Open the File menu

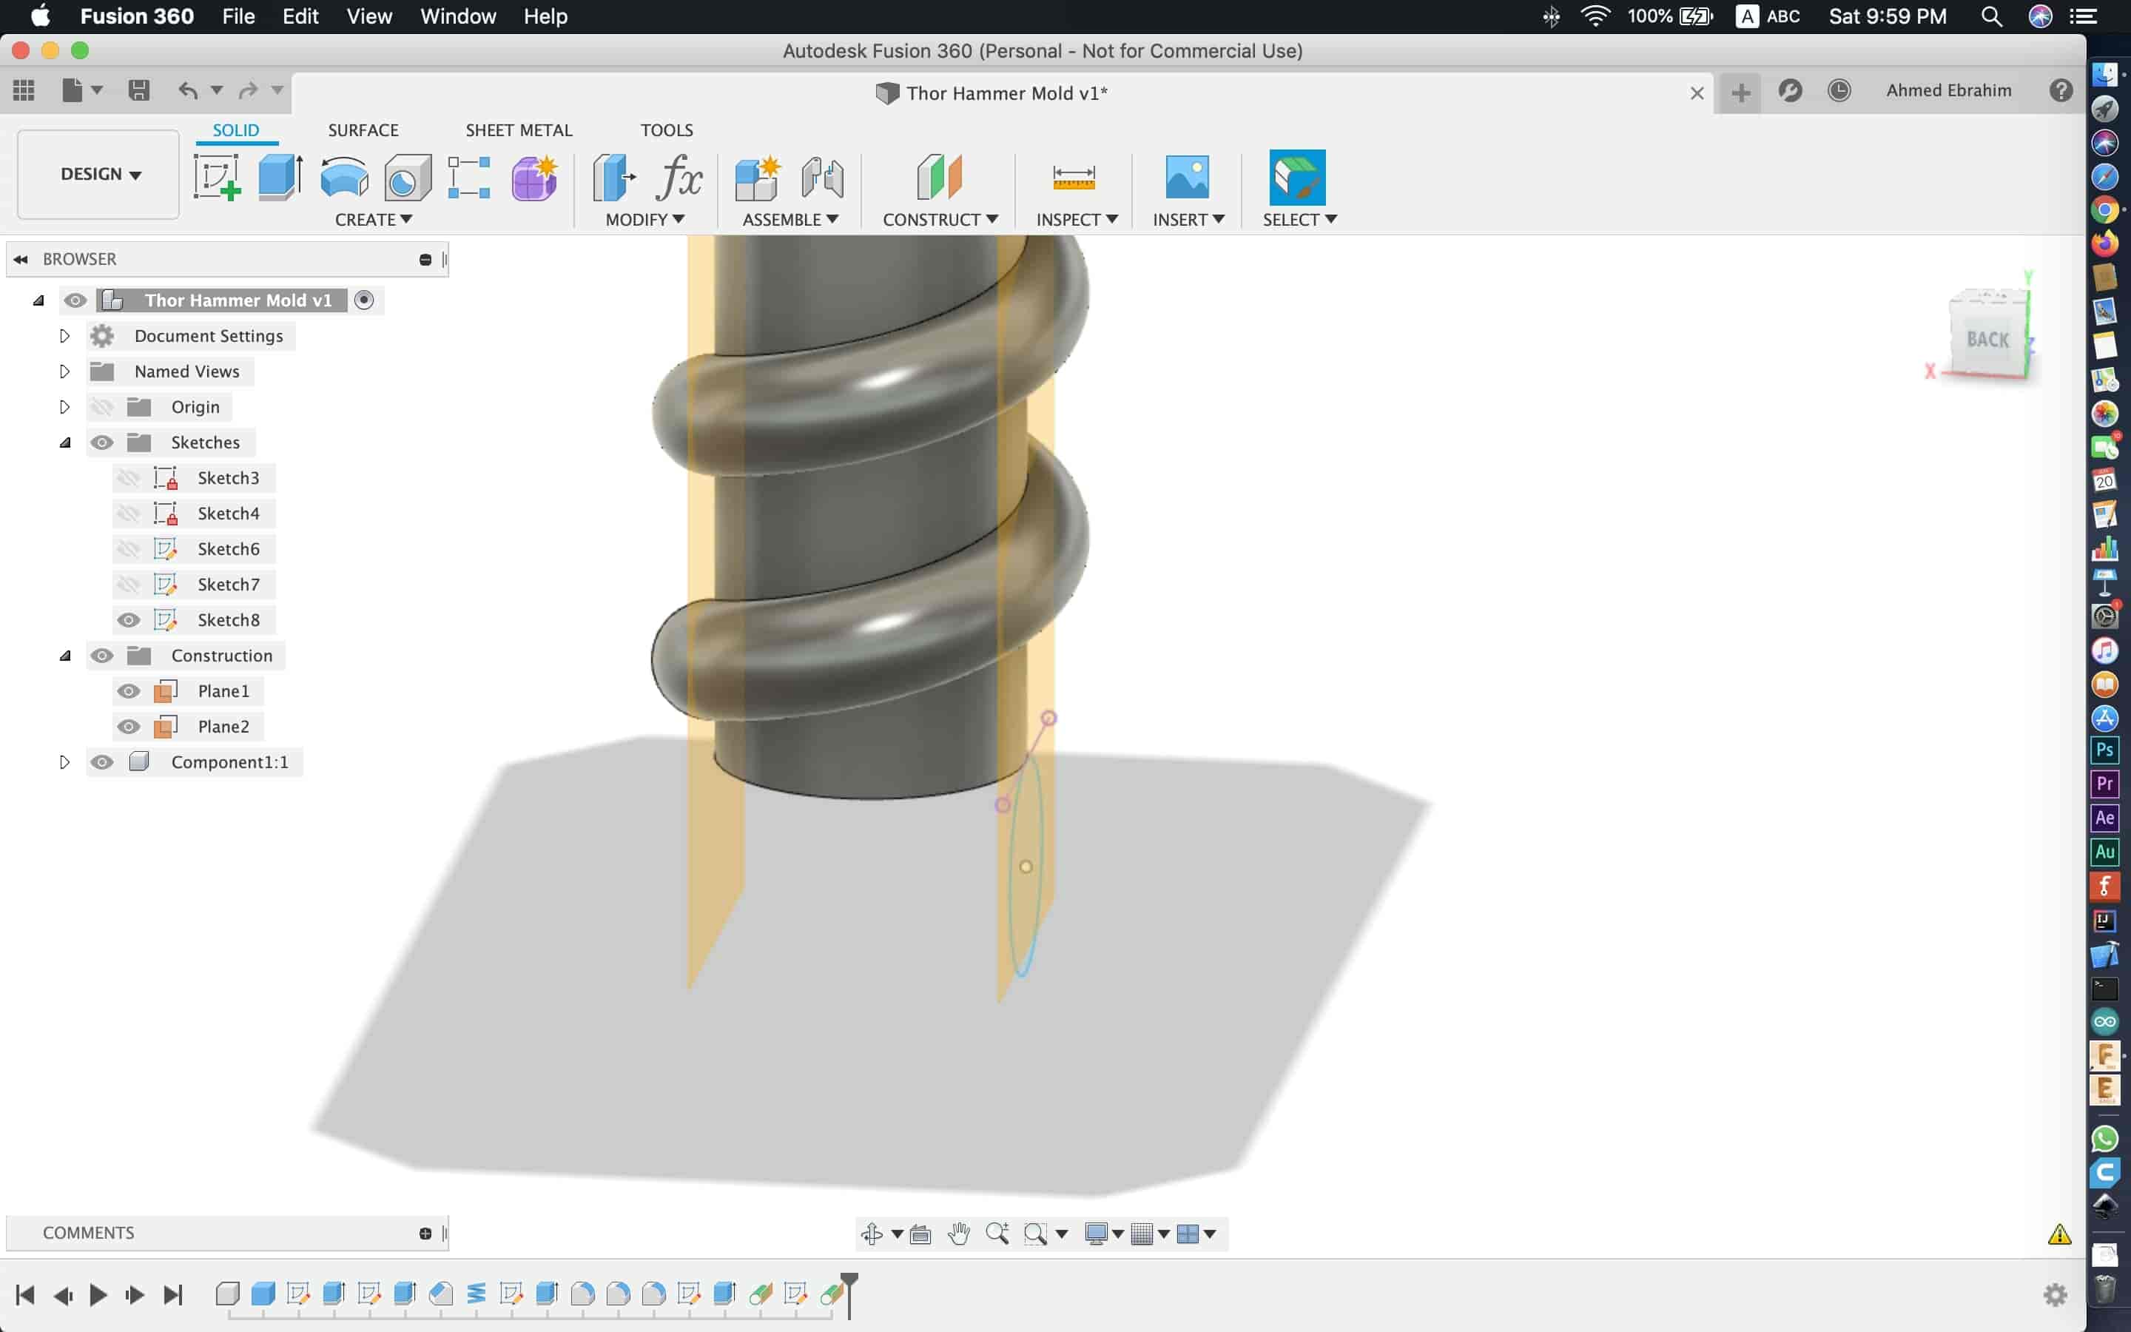point(238,17)
